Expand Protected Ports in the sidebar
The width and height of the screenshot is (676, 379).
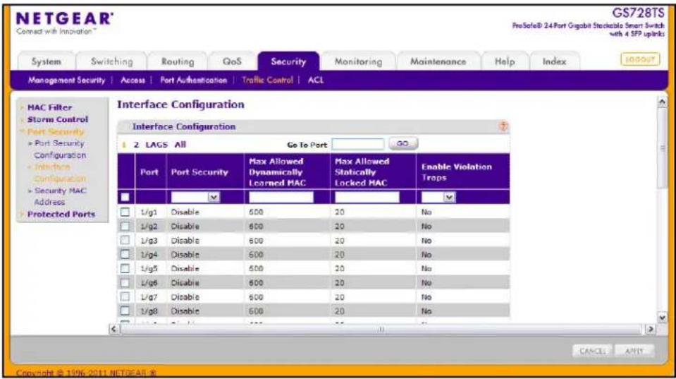[61, 214]
